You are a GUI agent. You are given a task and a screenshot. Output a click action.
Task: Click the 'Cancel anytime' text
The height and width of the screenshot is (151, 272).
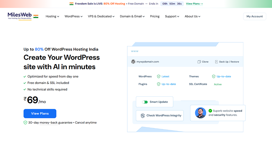pos(86,122)
